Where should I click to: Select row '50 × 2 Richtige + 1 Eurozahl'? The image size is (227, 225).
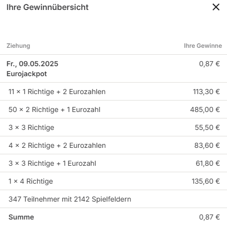click(113, 110)
